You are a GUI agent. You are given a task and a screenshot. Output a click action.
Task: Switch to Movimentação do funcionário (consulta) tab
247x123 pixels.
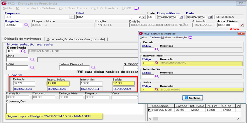coord(76,39)
